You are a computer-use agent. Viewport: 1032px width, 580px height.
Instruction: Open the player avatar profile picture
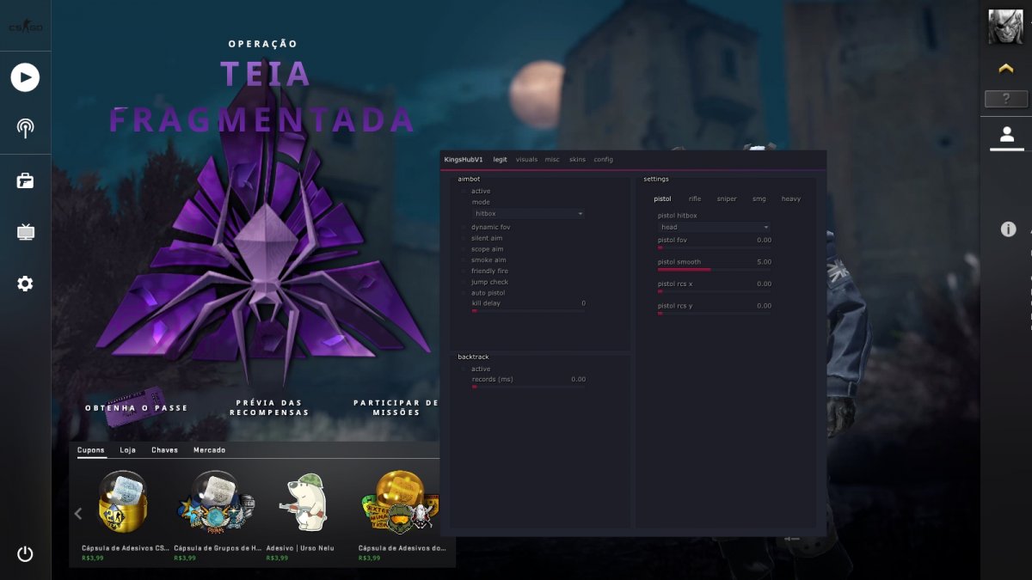(1004, 26)
